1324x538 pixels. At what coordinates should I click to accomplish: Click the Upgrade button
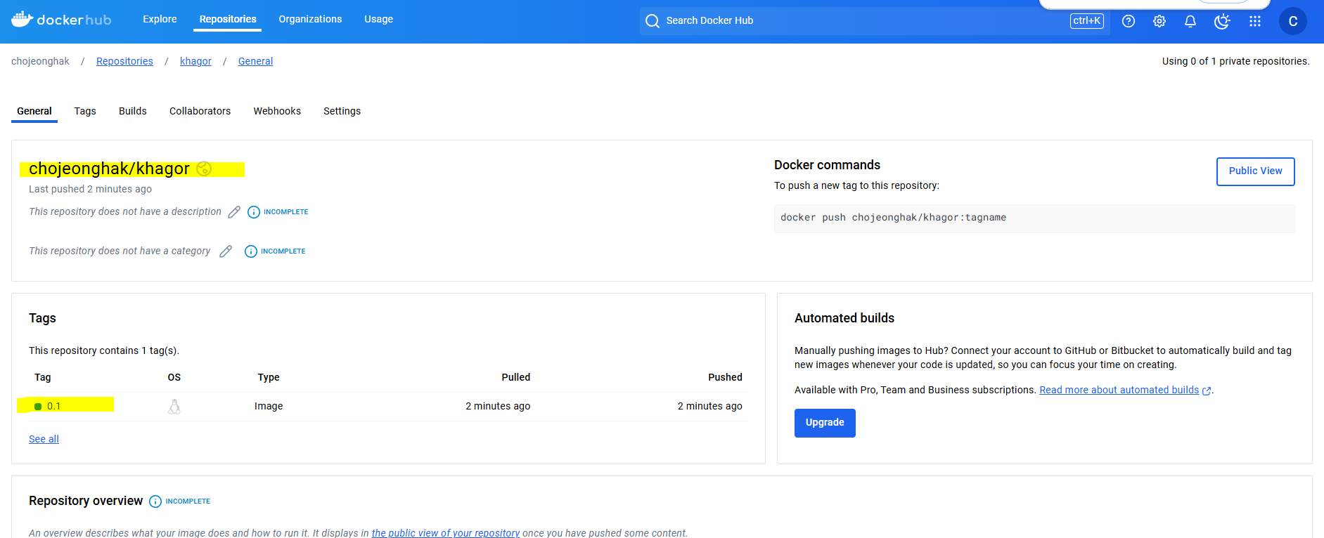click(x=825, y=423)
